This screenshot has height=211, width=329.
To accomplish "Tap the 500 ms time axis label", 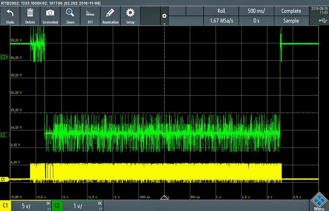I will tap(195, 197).
